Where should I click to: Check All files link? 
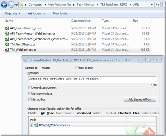tap(43, 113)
